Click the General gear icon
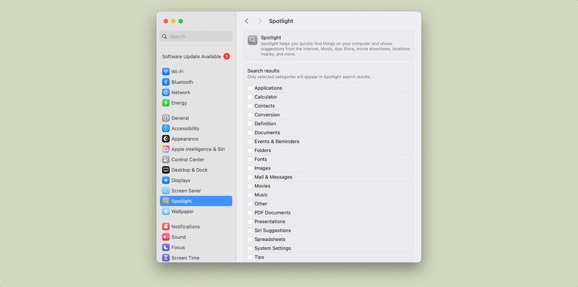 pyautogui.click(x=166, y=118)
